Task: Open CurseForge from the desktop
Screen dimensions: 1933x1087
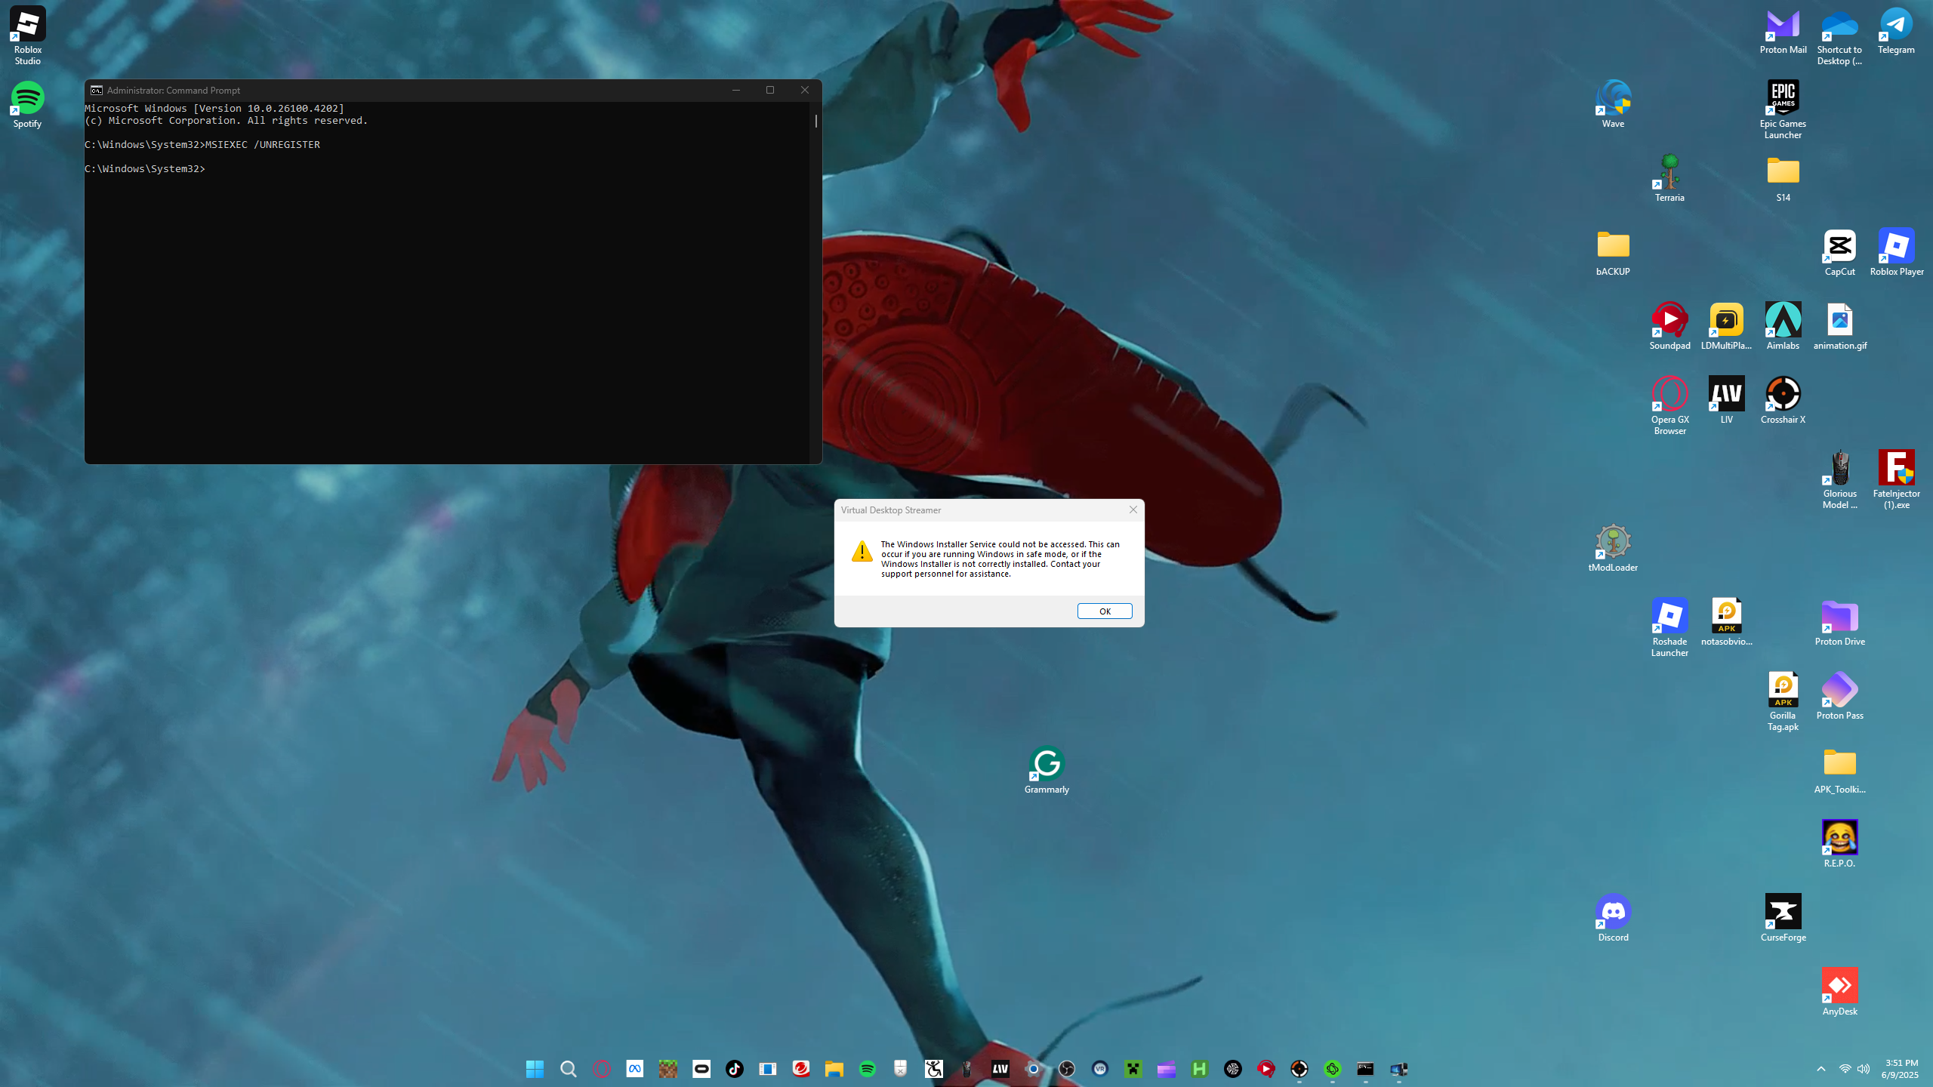Action: click(1783, 912)
